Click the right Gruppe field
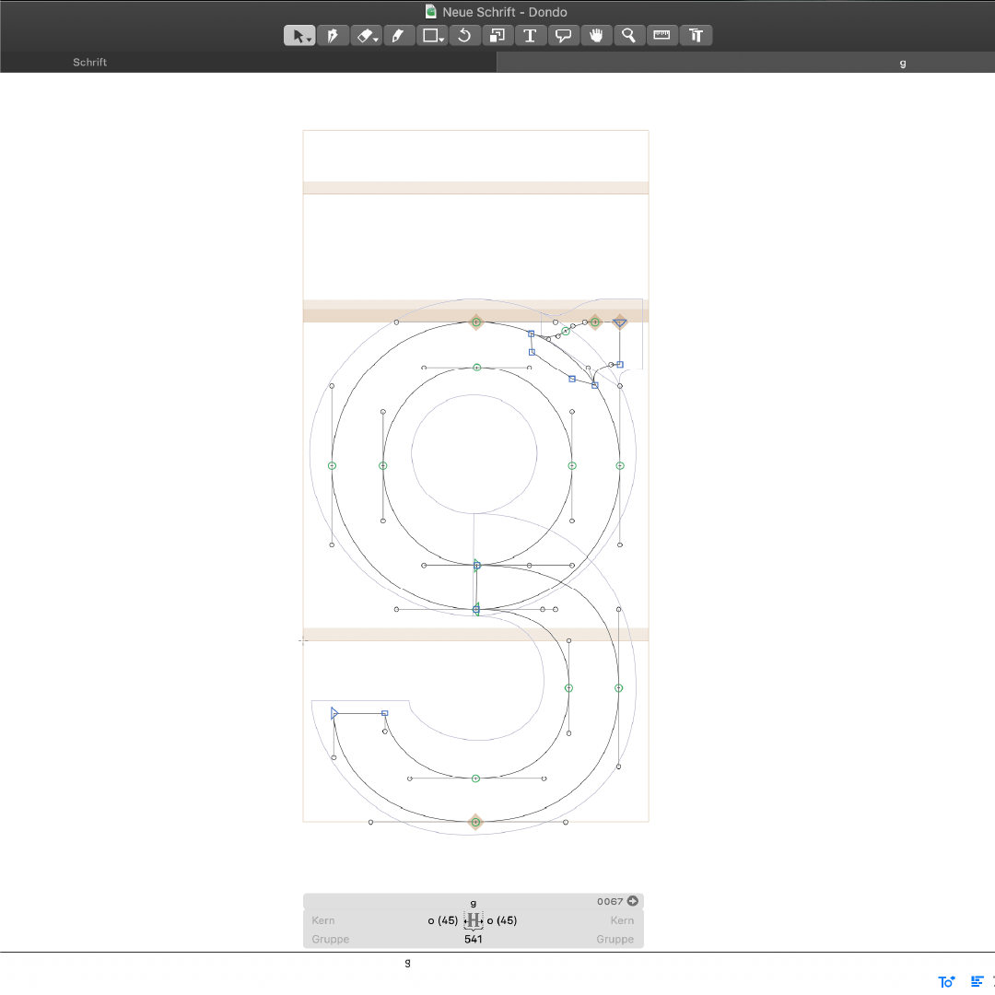Screen dimensions: 995x995 (615, 939)
